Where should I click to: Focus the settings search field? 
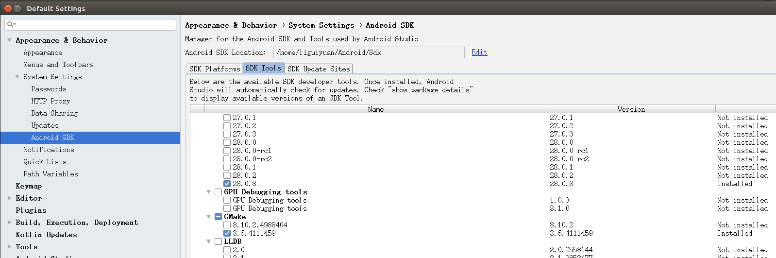(x=90, y=25)
